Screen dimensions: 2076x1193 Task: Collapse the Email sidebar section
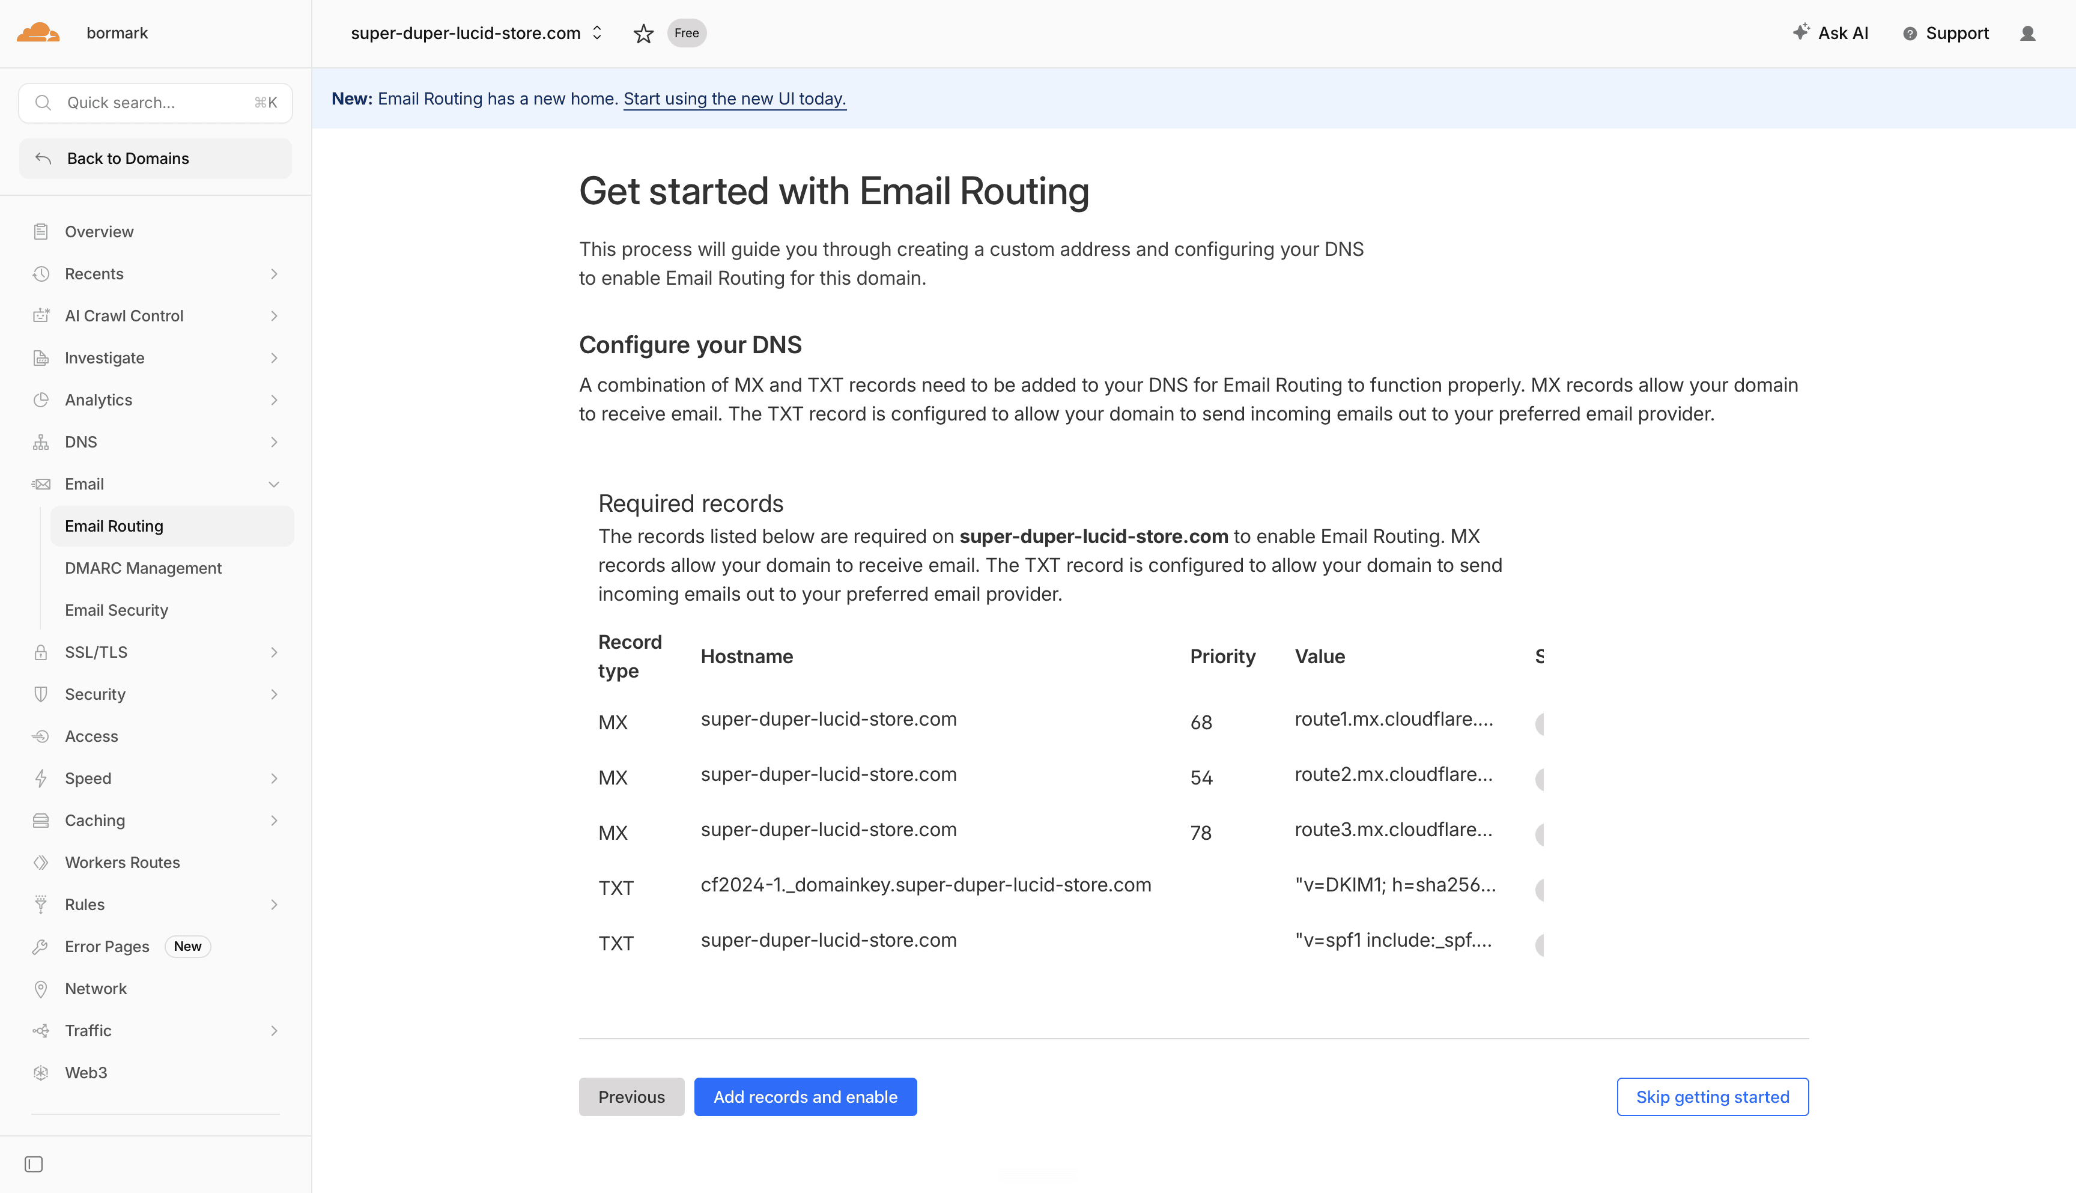[156, 484]
